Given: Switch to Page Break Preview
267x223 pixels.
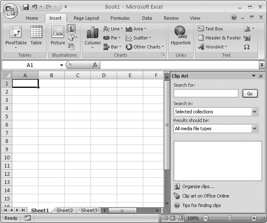Looking at the screenshot, I should (180, 218).
